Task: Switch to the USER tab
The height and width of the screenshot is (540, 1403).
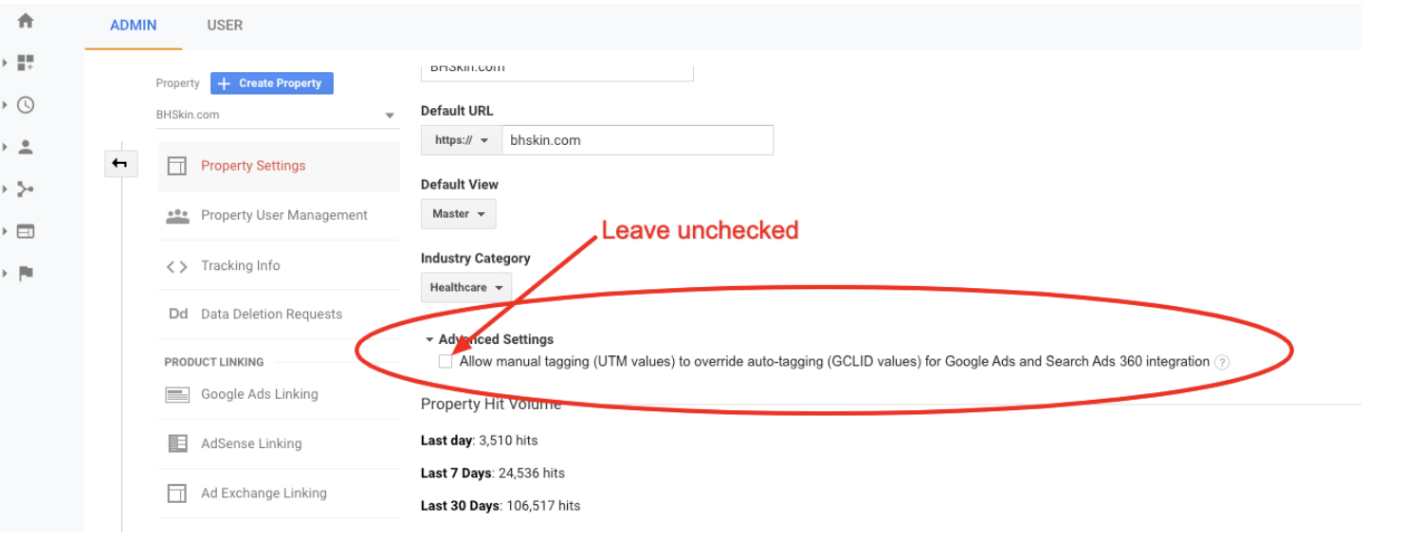Action: click(x=225, y=26)
